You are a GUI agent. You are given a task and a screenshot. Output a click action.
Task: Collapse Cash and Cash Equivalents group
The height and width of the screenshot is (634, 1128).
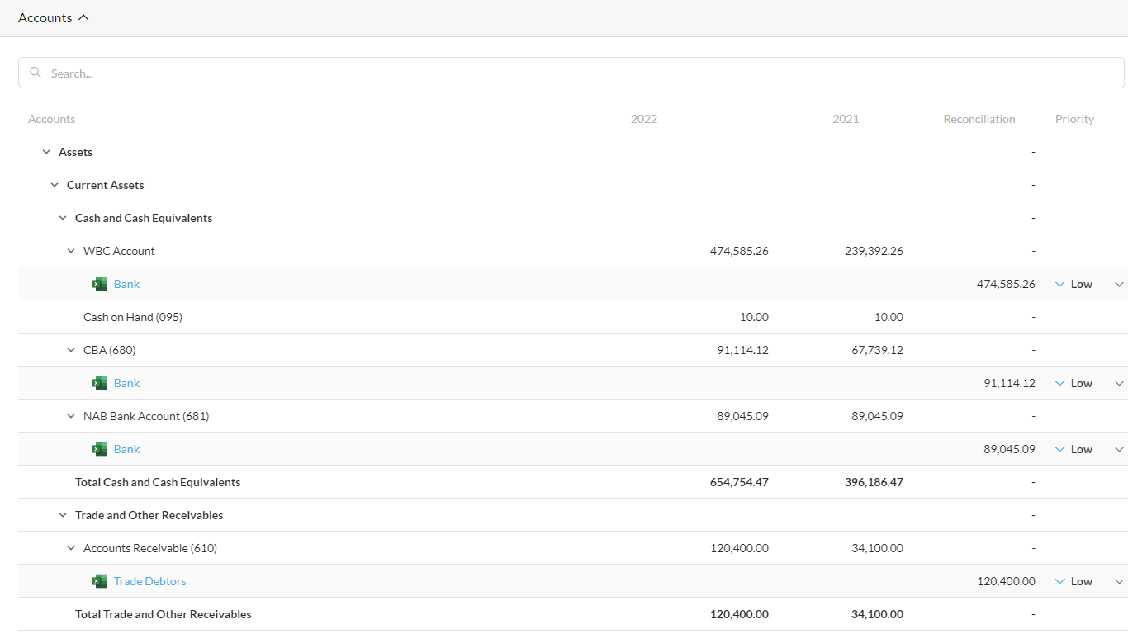tap(63, 218)
